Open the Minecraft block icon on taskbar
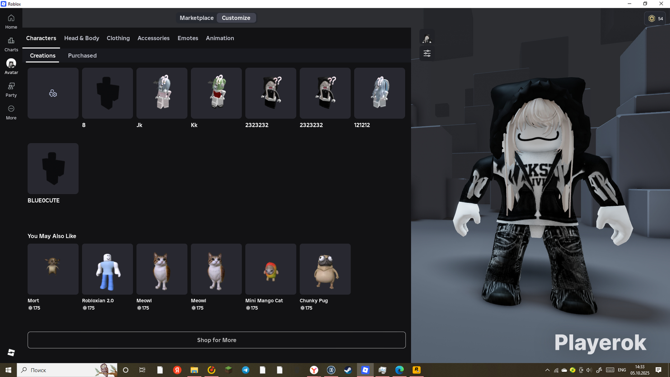The height and width of the screenshot is (377, 670). (228, 370)
